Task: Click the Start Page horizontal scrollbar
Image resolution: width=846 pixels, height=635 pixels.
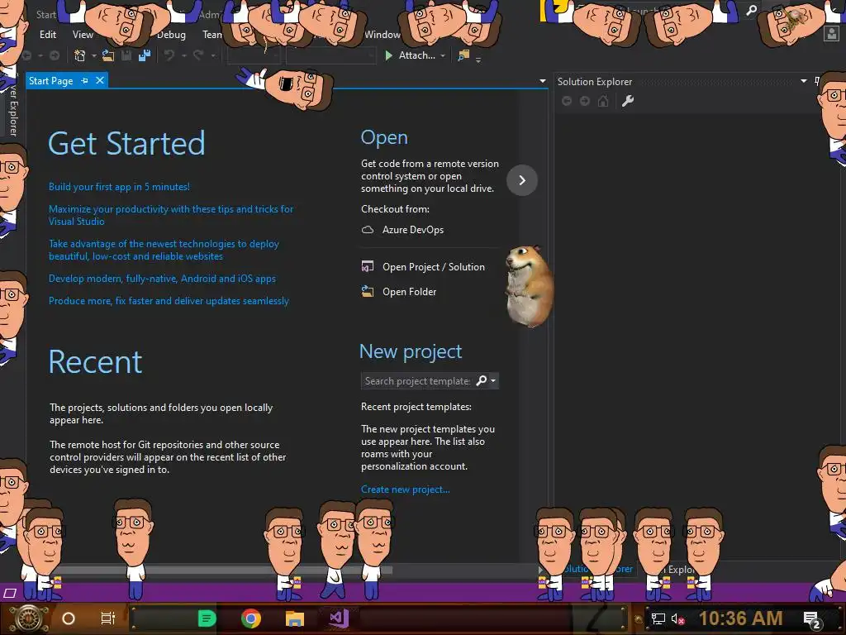Action: (x=221, y=570)
